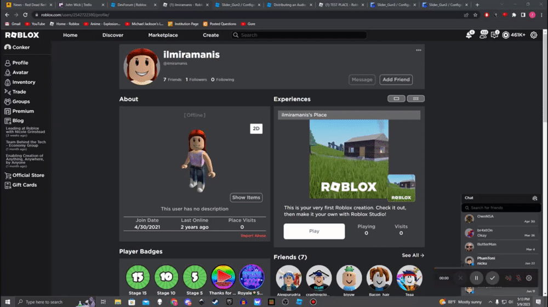Open Blog in the left sidebar
The width and height of the screenshot is (548, 307).
click(14, 121)
